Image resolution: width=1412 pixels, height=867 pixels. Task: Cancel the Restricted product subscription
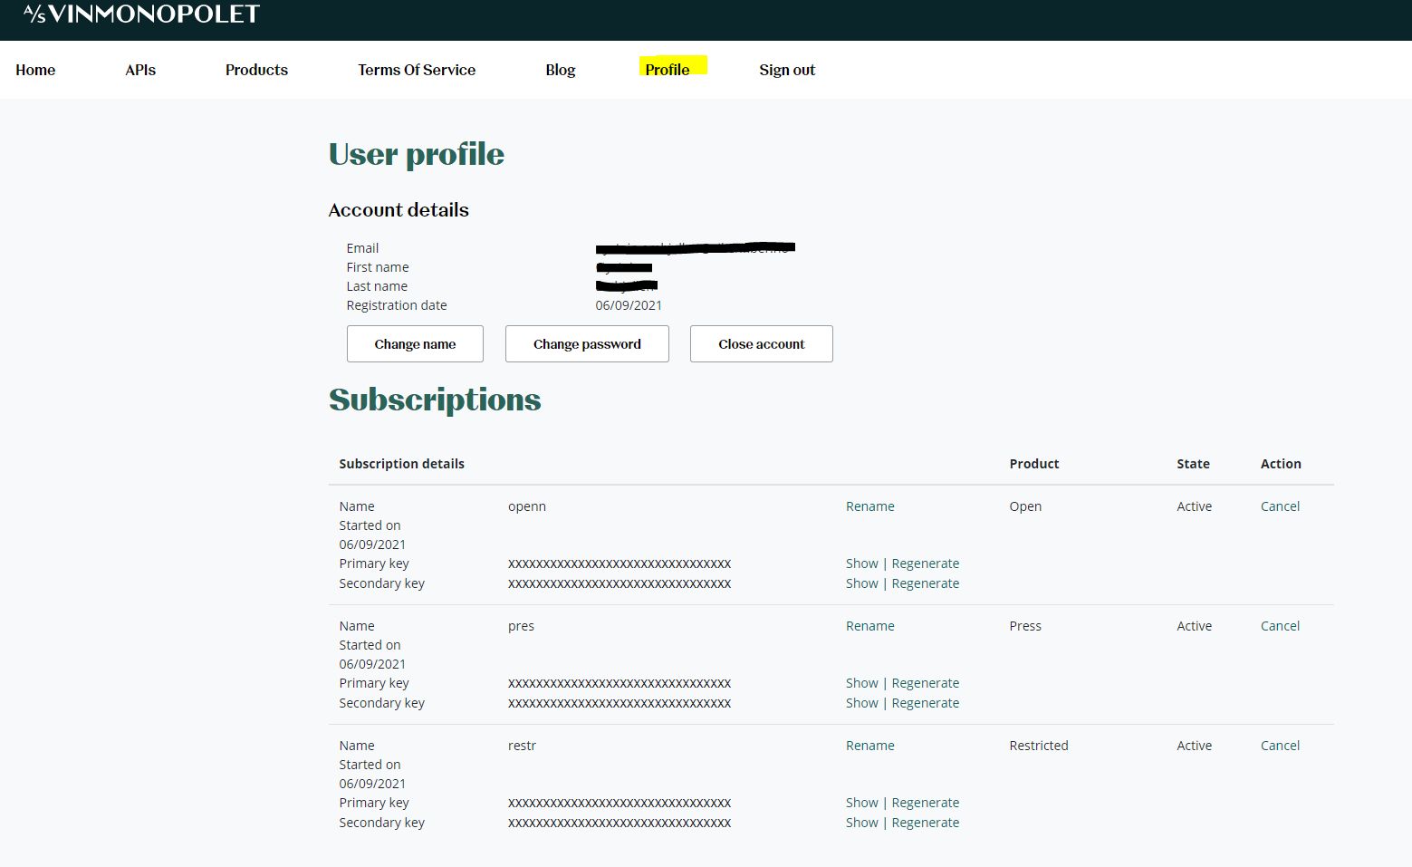[x=1280, y=746]
